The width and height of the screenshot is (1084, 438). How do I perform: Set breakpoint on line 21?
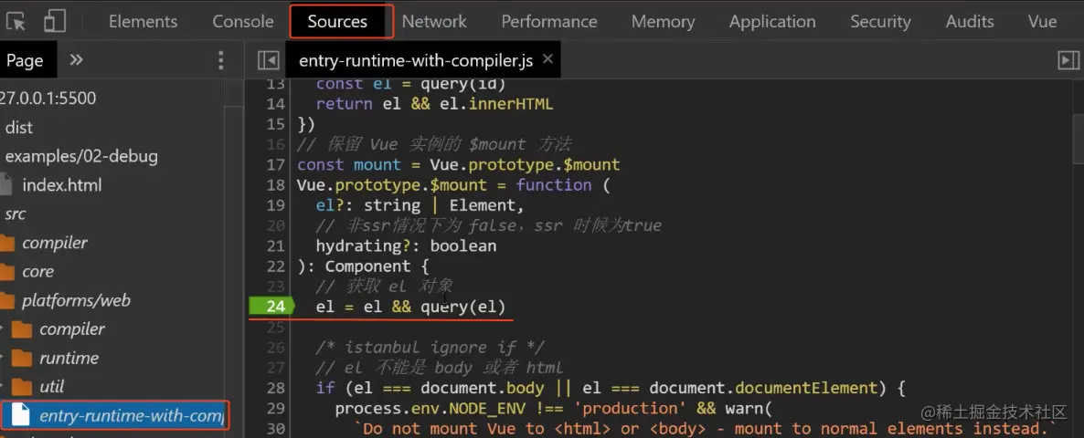pyautogui.click(x=275, y=245)
